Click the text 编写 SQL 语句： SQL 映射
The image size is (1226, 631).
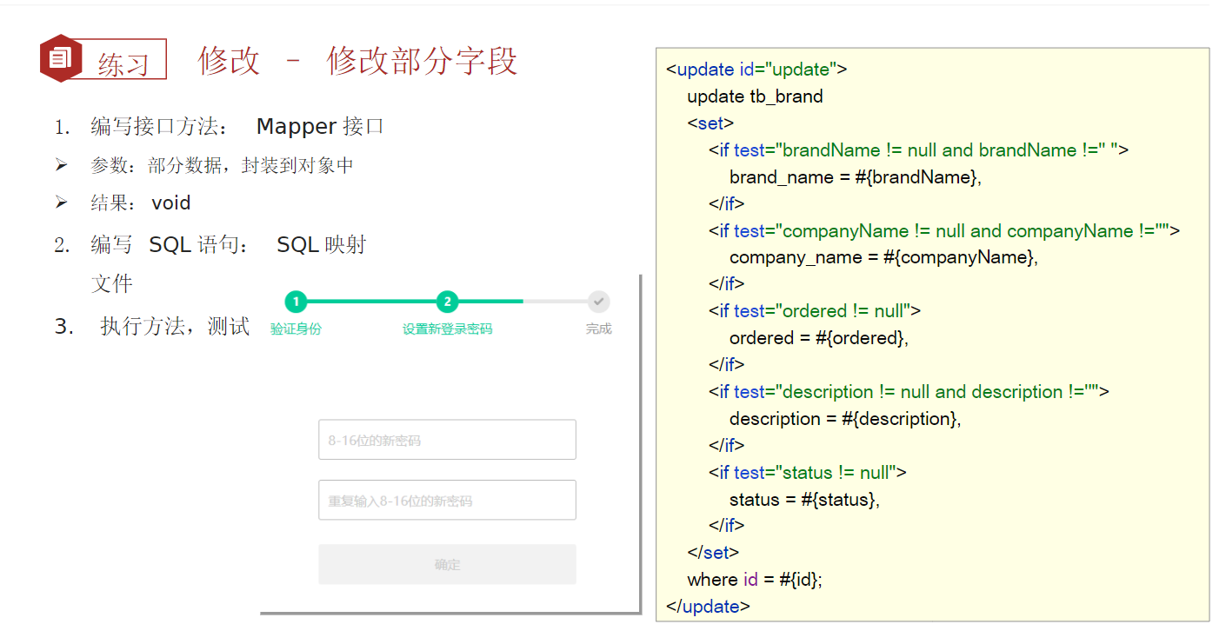point(228,244)
